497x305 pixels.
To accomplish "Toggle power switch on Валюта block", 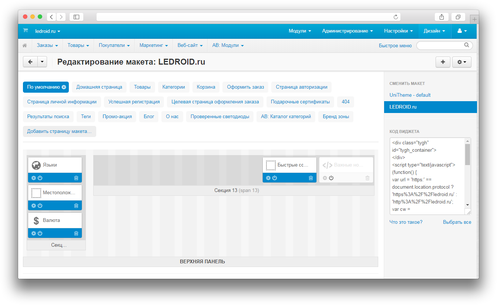I will pos(40,233).
